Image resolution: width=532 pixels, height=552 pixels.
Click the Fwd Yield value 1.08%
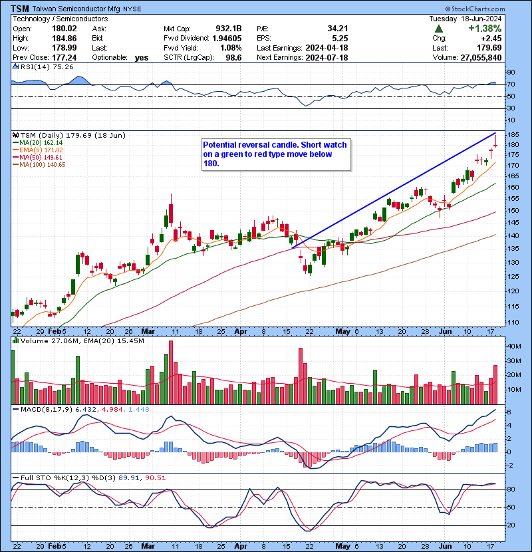tap(231, 47)
